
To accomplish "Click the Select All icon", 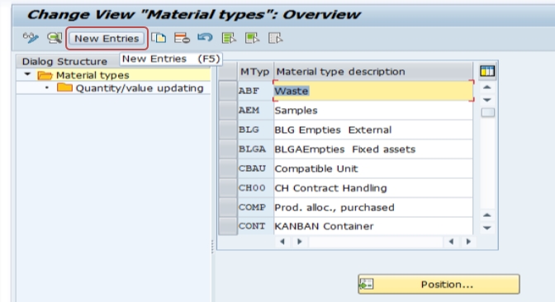I will click(229, 38).
